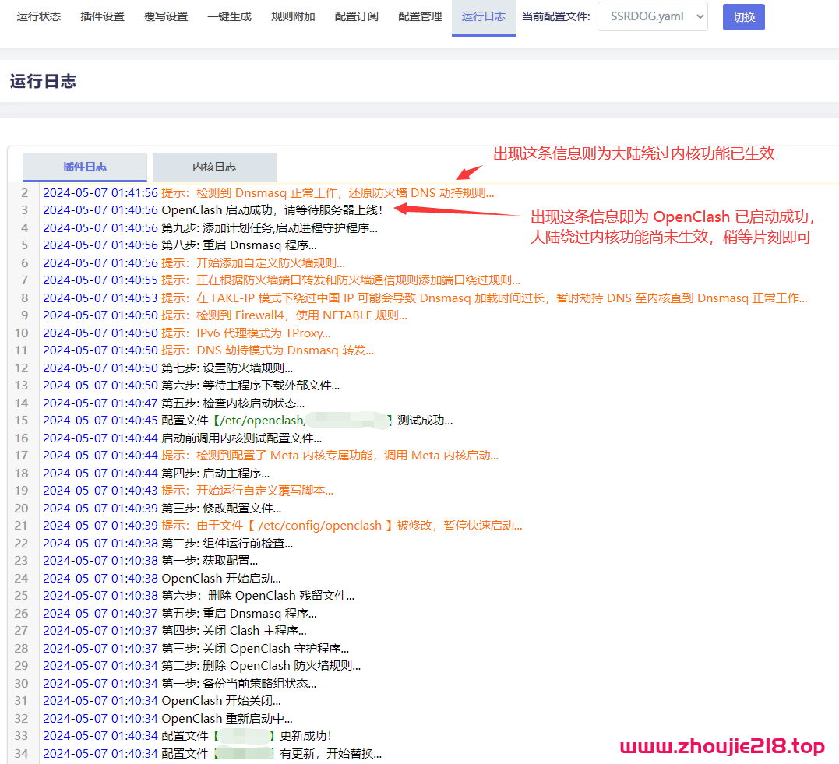Open the 配置订阅 tab
The height and width of the screenshot is (764, 839).
pyautogui.click(x=356, y=16)
